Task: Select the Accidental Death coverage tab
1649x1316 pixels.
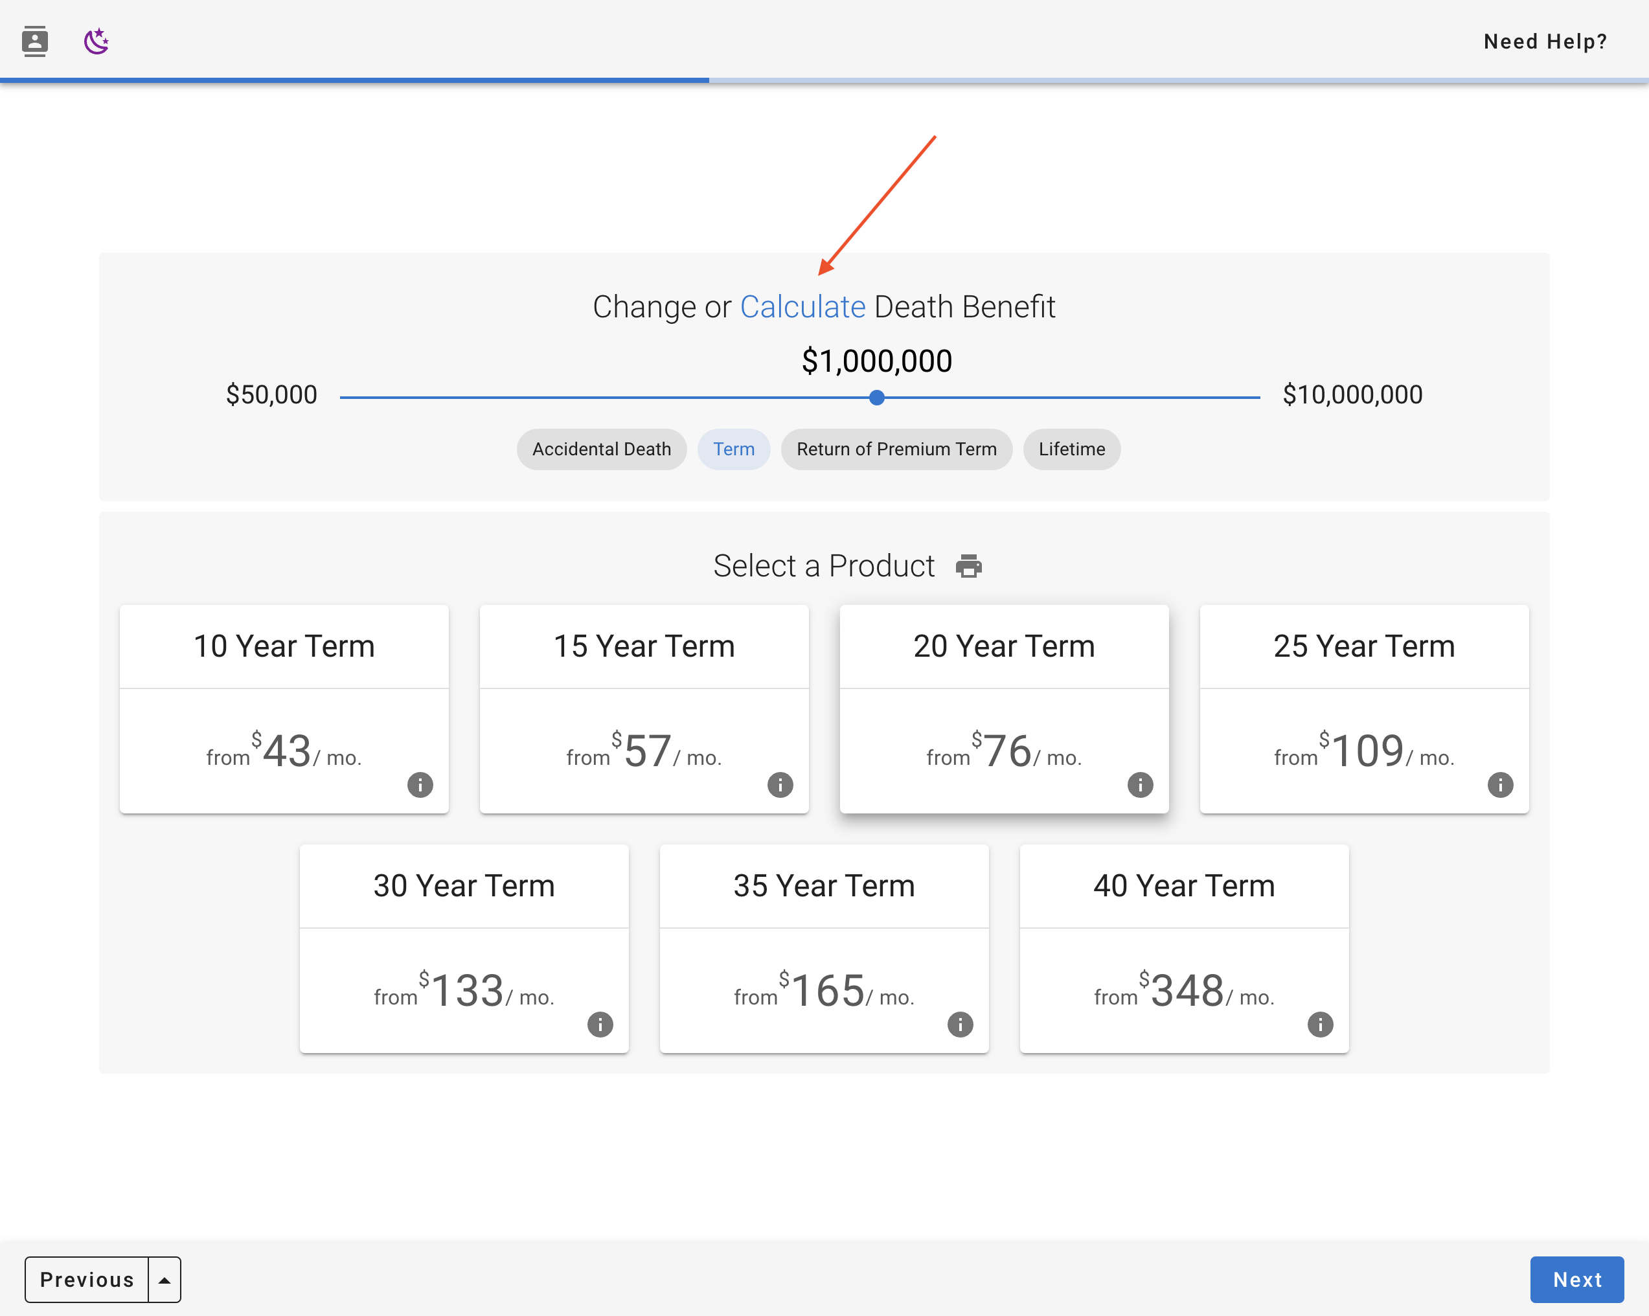Action: (602, 450)
